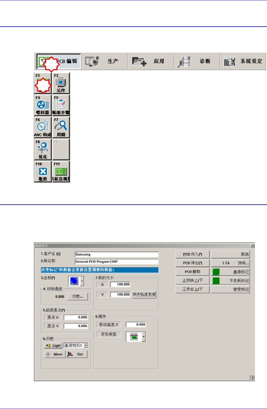267x409 pixels.
Task: Click the question mark help icon
Action: coord(252,378)
